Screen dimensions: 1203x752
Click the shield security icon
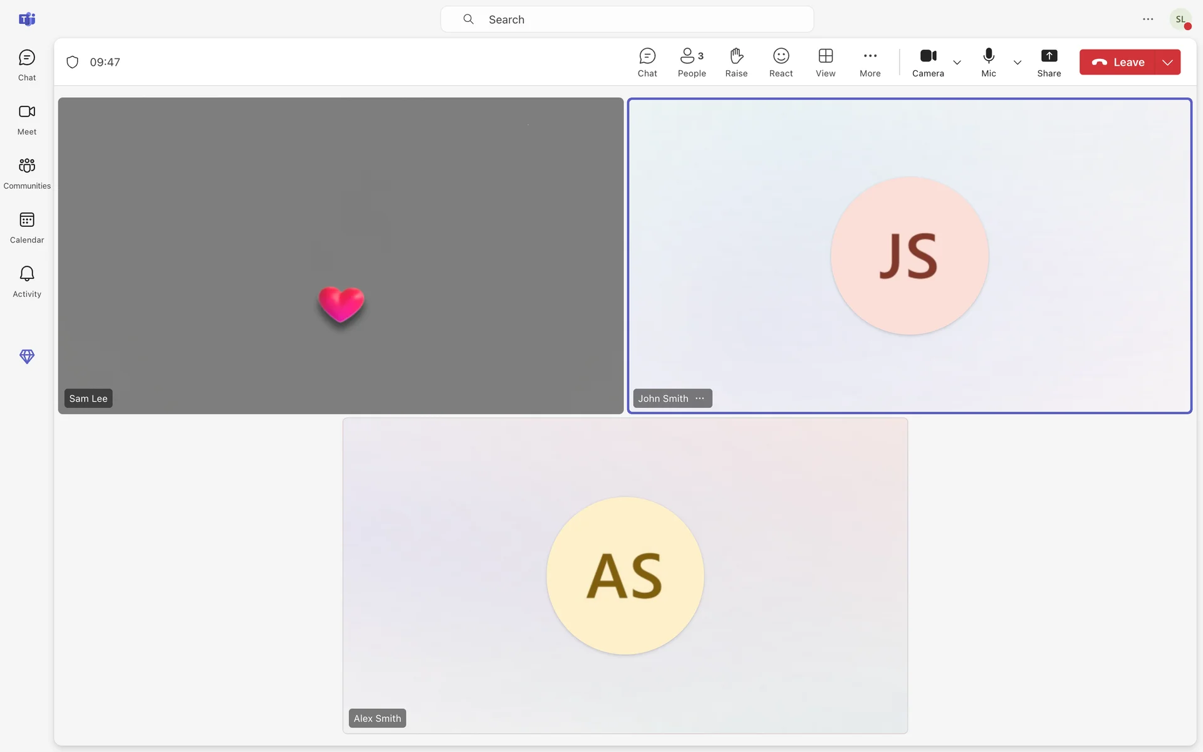73,62
